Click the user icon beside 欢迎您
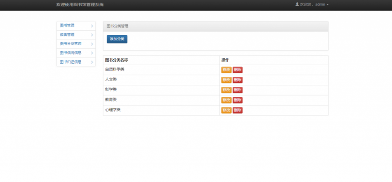The image size is (392, 182). [x=297, y=4]
